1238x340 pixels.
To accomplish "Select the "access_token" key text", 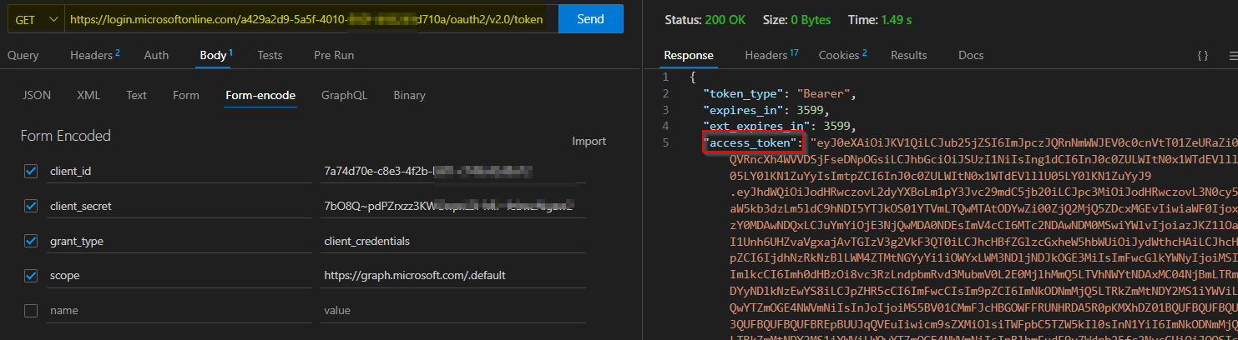I will click(752, 143).
